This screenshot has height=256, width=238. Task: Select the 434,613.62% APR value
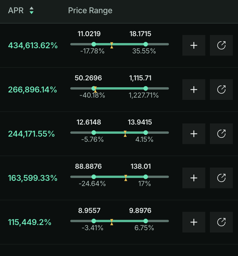[33, 46]
